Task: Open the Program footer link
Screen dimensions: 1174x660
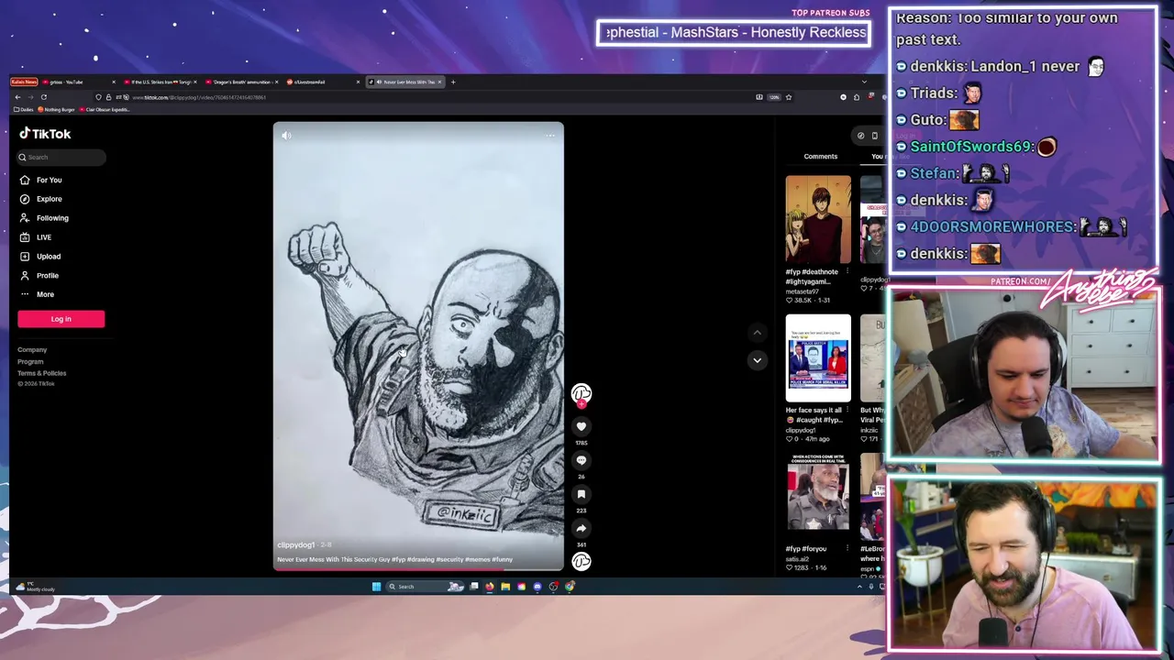Action: point(30,361)
